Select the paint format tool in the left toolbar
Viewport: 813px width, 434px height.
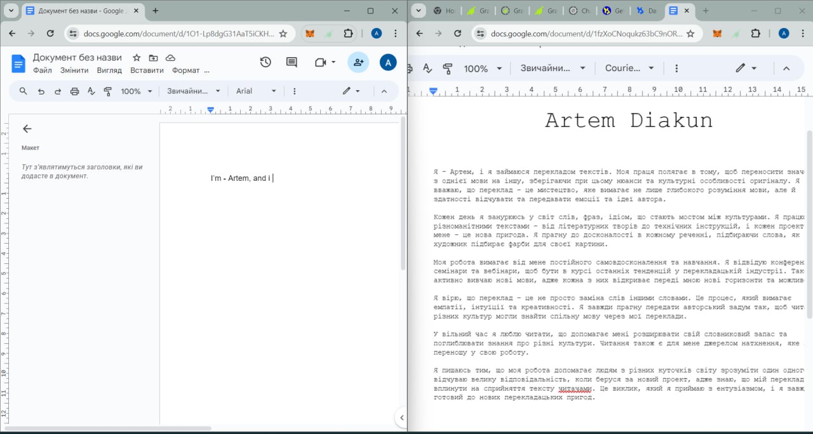click(107, 91)
